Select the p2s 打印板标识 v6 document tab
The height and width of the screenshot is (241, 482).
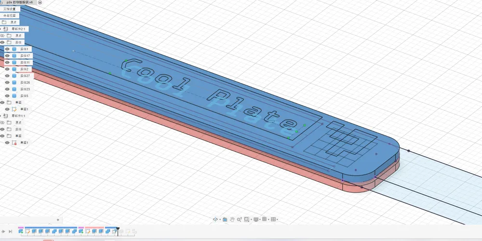click(20, 2)
